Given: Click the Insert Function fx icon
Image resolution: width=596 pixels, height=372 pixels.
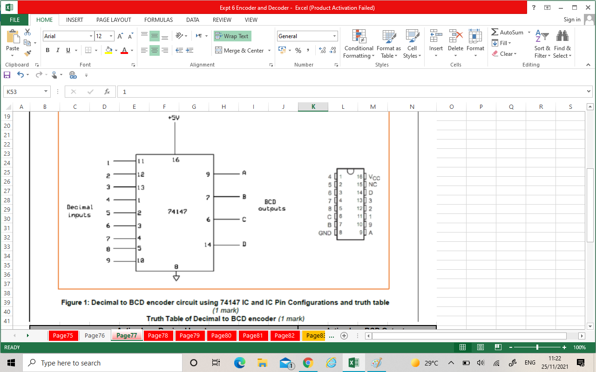Looking at the screenshot, I should click(107, 92).
